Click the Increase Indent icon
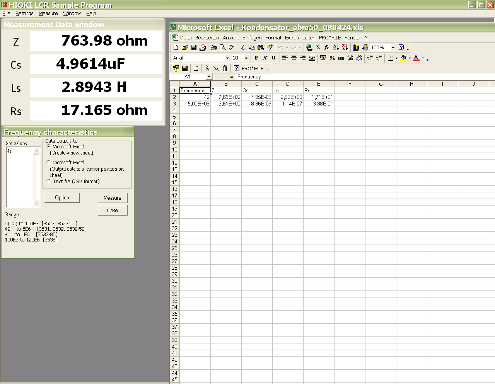Viewport: 495px width, 384px height. coord(379,58)
